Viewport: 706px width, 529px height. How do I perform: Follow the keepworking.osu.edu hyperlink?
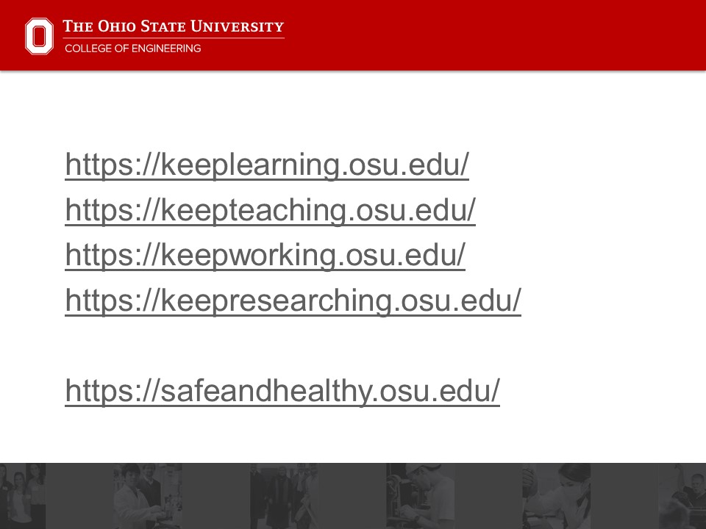pos(265,255)
